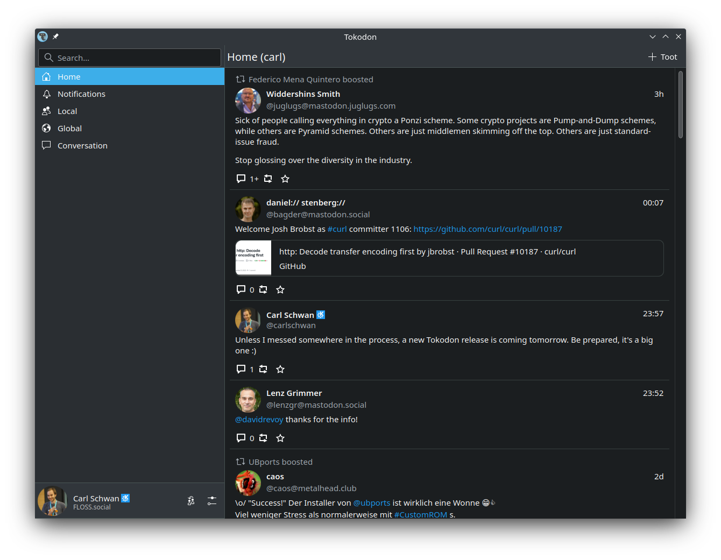Viewport: 721px width, 560px height.
Task: Open Widdershins Smith's avatar profile
Action: point(248,101)
